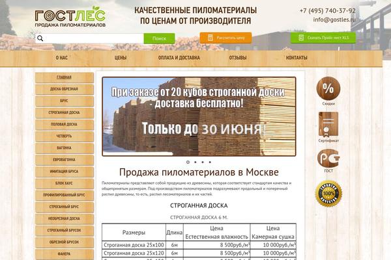391x260 pixels.
Task: Click the info@gostles.ru email address
Action: 334,19
